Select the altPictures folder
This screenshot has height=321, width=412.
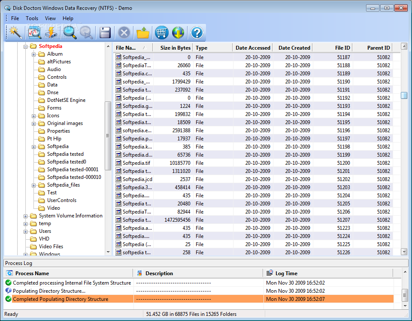point(59,62)
